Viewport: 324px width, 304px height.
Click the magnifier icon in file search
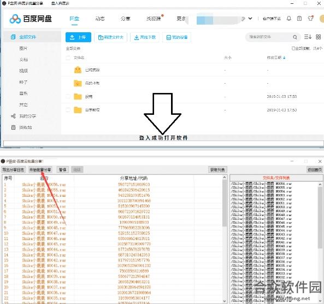[295, 37]
